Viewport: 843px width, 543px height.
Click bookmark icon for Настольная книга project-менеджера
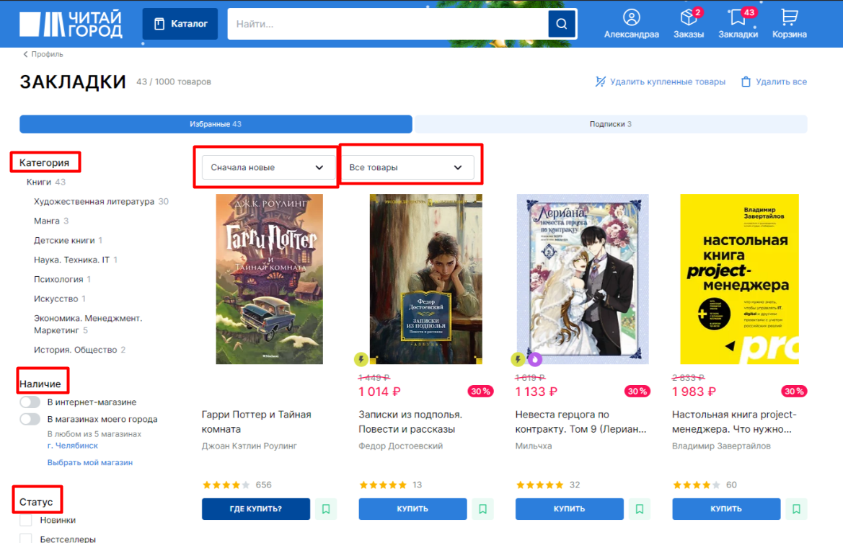pos(796,509)
